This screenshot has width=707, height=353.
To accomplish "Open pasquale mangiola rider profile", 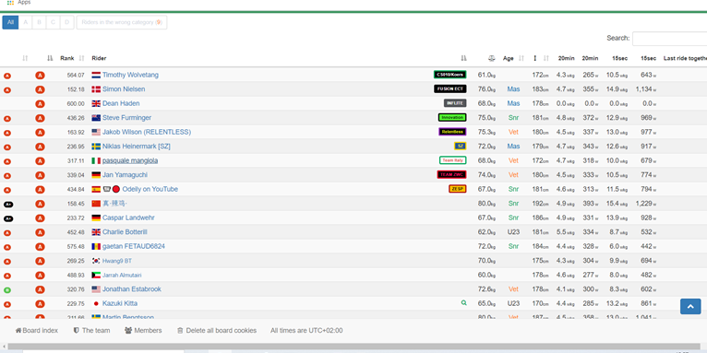I will (130, 160).
